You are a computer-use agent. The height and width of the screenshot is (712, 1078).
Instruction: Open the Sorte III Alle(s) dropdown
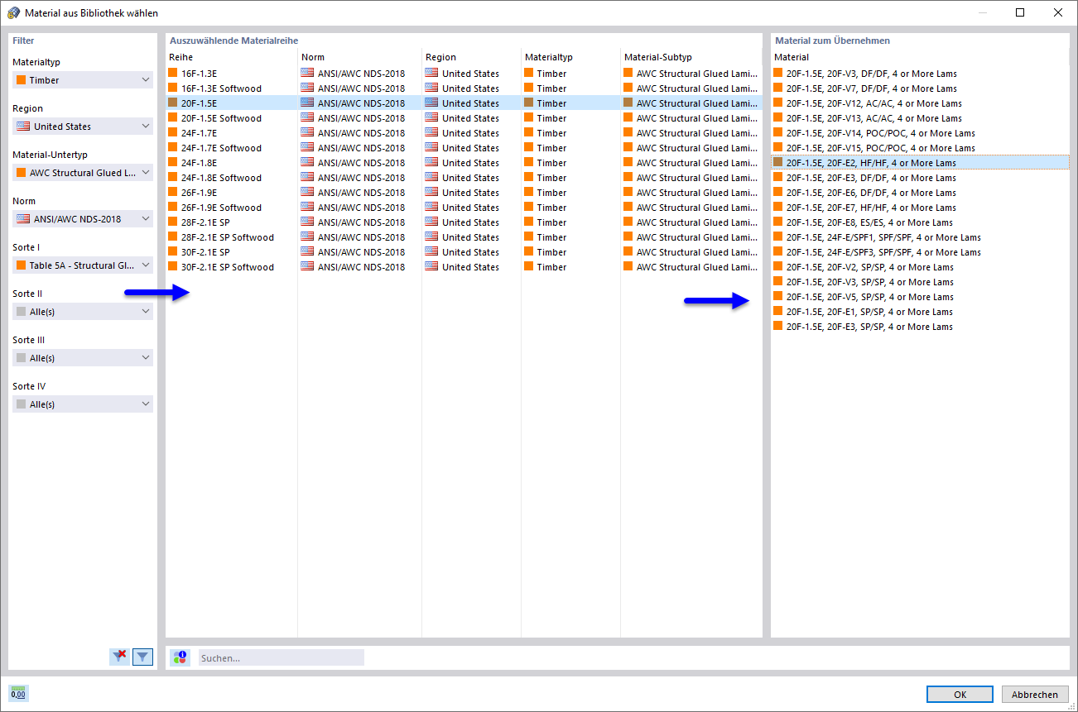83,358
